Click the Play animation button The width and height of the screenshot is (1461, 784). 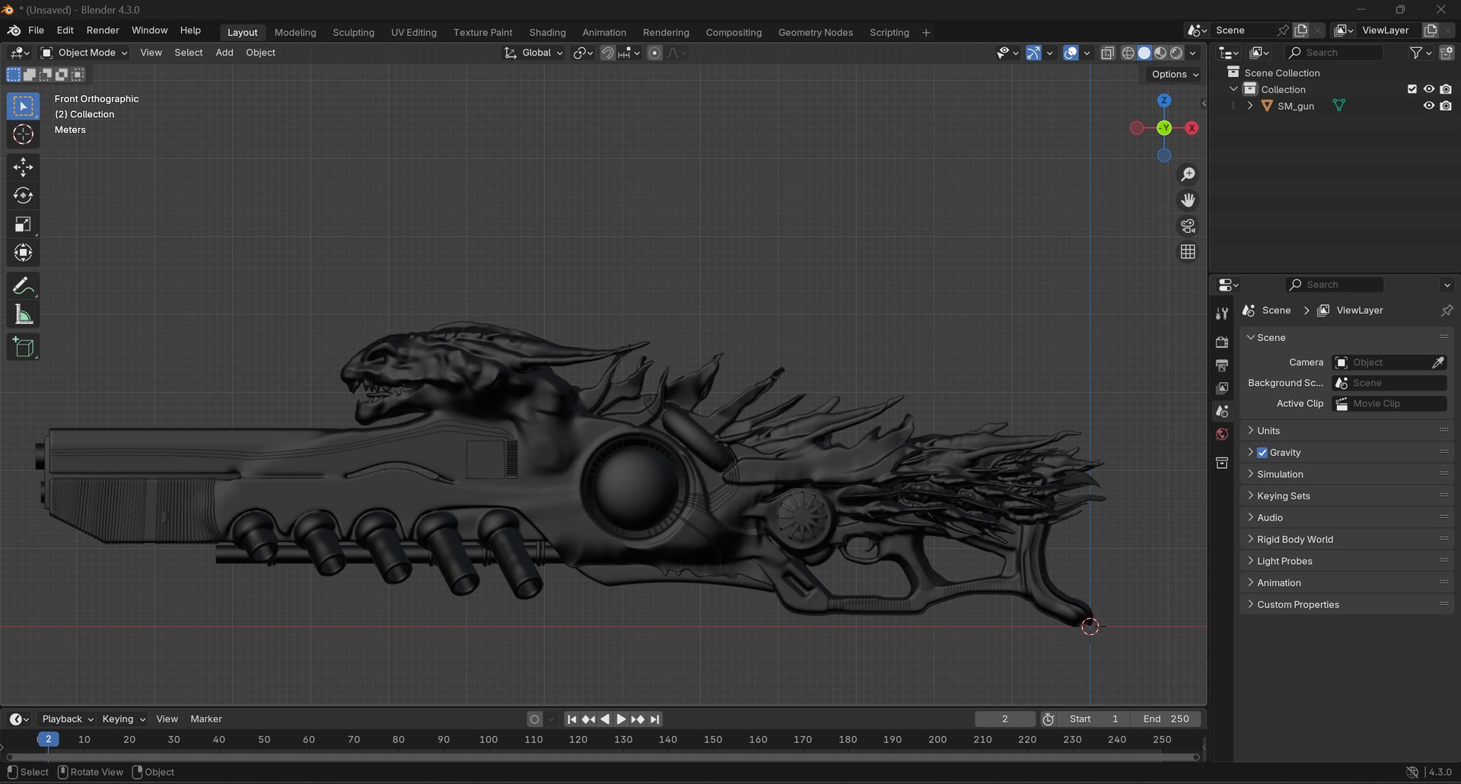621,719
